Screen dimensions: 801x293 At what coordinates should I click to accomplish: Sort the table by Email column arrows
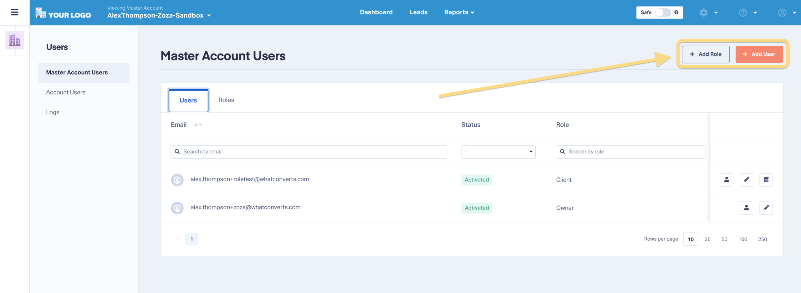pyautogui.click(x=198, y=125)
